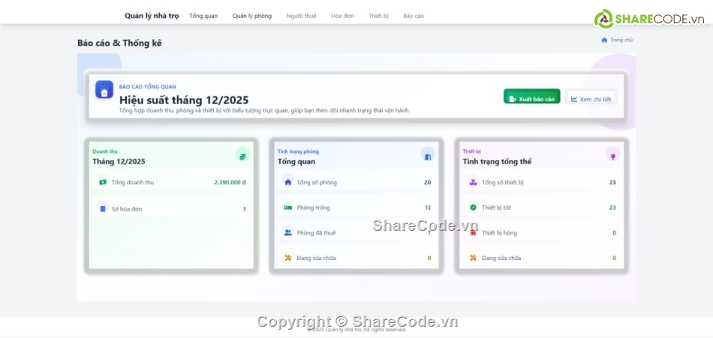Click the boxes icon beside Tổng số thiết bị
The height and width of the screenshot is (338, 713).
473,182
